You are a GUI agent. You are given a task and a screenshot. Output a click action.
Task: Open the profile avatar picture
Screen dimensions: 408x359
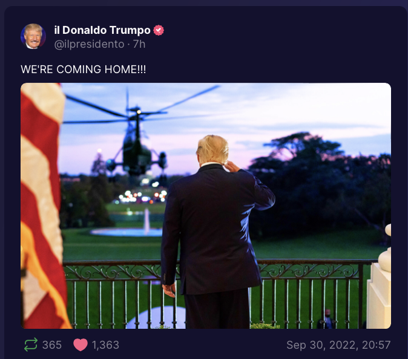tap(33, 36)
